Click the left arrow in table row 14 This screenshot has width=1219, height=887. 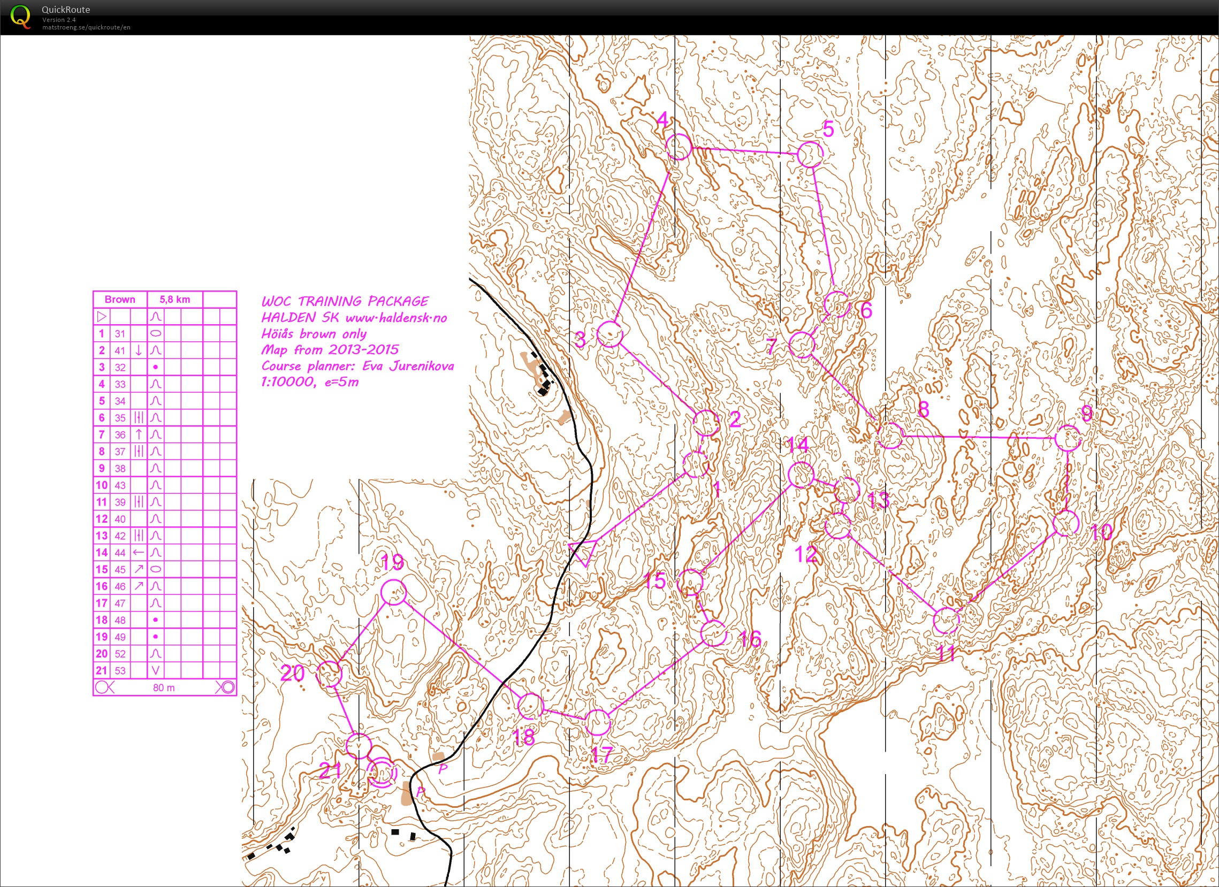[139, 552]
